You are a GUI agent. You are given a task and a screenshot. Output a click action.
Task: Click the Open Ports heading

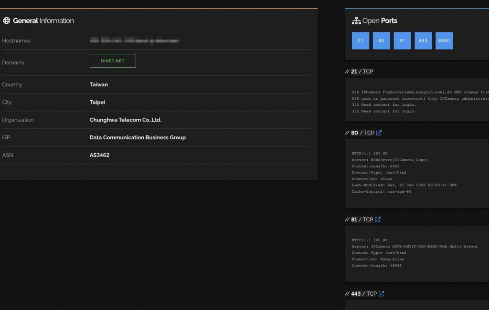(380, 21)
